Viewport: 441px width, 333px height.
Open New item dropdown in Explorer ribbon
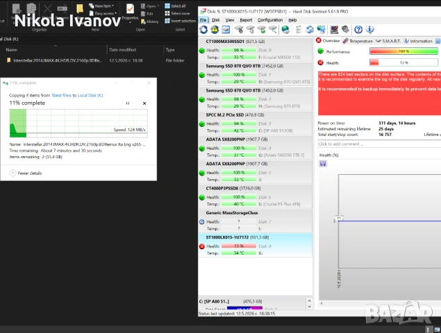101,6
